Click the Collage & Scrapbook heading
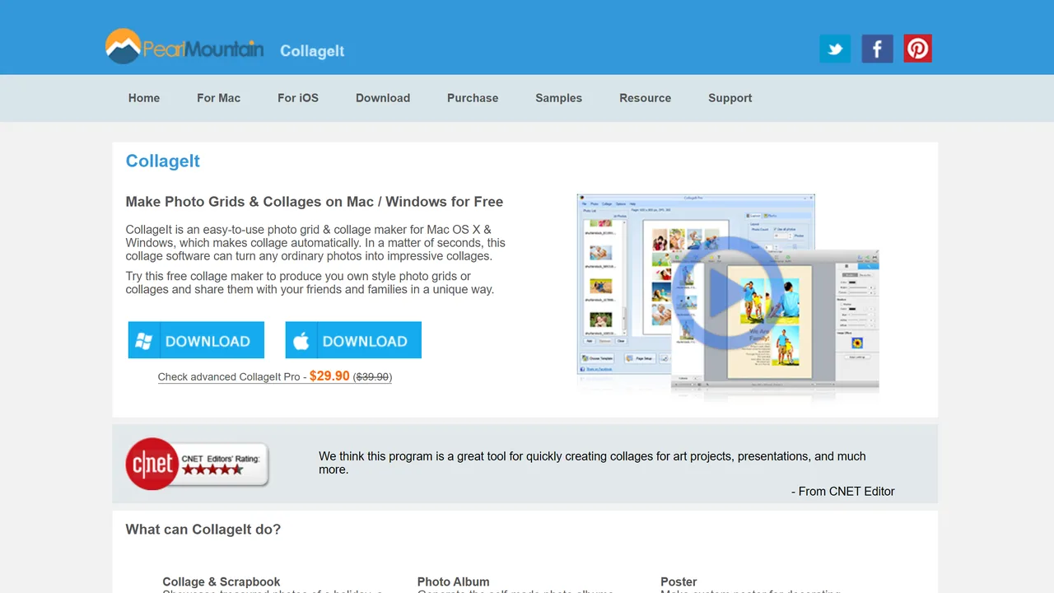The height and width of the screenshot is (593, 1054). coord(222,581)
